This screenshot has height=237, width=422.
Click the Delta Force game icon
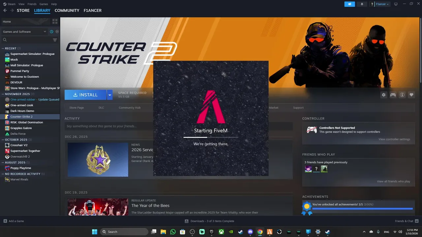(x=7, y=134)
